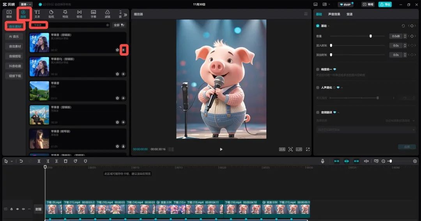Click the preview snapshot focus icon in the player
Viewport: 421px width, 221px height.
[290, 149]
